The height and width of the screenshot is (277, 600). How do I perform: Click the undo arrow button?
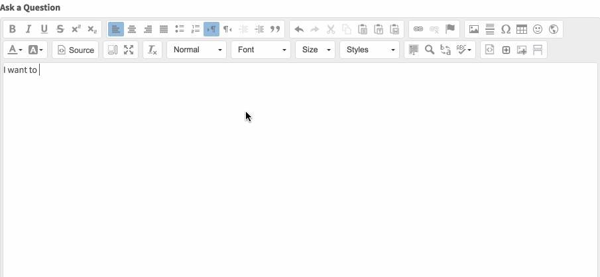pos(299,29)
